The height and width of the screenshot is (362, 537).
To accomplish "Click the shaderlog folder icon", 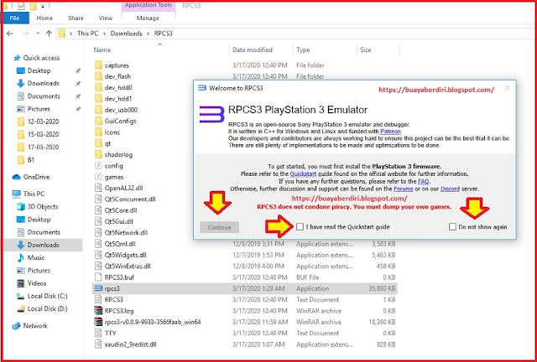I will (98, 155).
